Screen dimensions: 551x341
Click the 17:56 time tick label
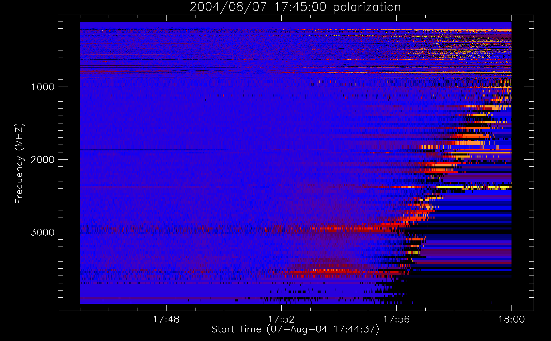pos(396,320)
